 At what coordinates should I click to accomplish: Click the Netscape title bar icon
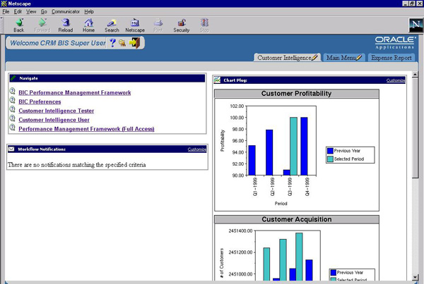pyautogui.click(x=4, y=4)
